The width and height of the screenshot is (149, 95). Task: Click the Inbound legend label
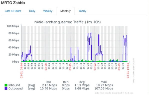pos(14,85)
